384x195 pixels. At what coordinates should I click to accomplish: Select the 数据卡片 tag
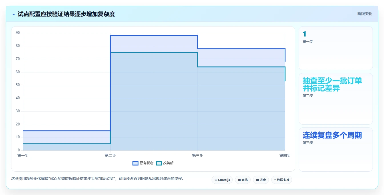point(282,180)
